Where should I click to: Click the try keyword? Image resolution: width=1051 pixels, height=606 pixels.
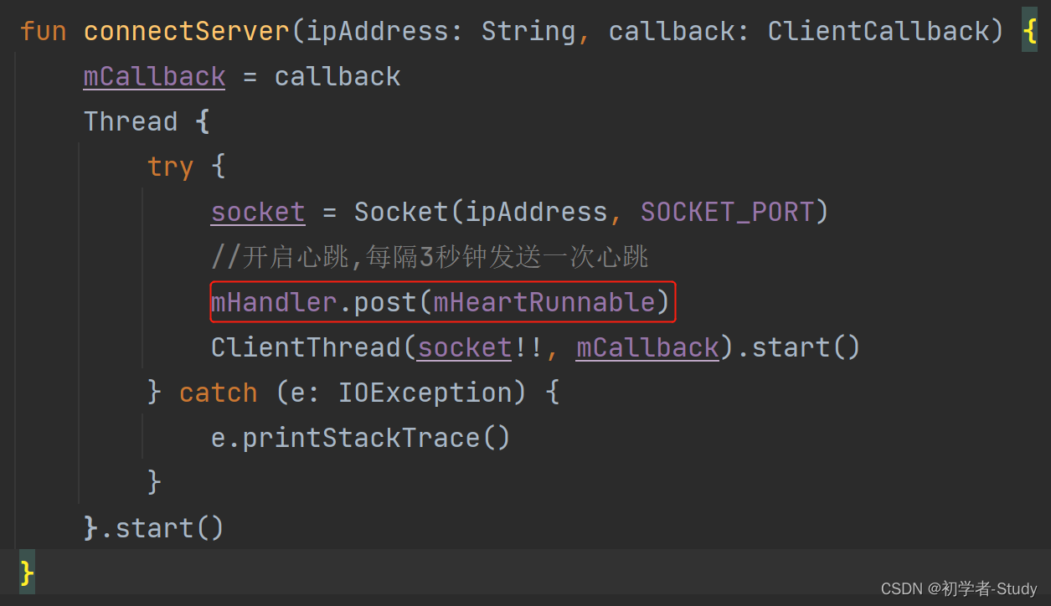pos(171,167)
